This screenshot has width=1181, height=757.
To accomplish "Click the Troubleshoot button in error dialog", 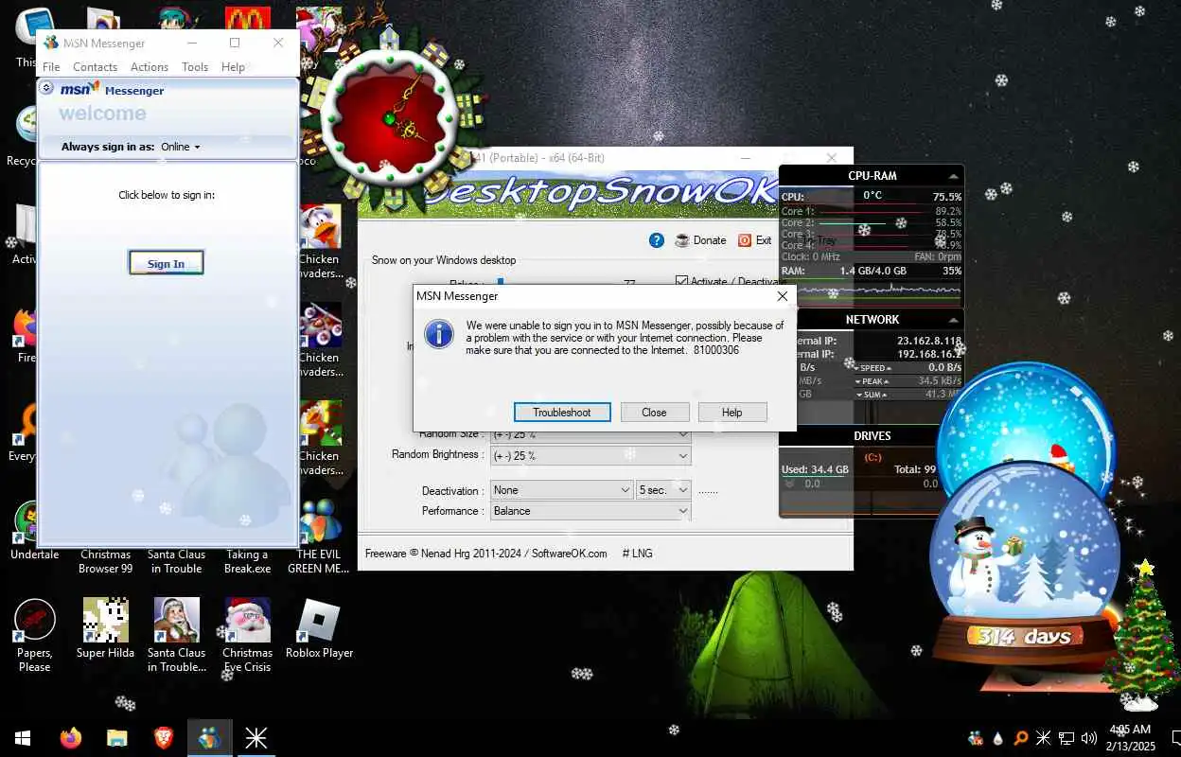I will pyautogui.click(x=562, y=412).
